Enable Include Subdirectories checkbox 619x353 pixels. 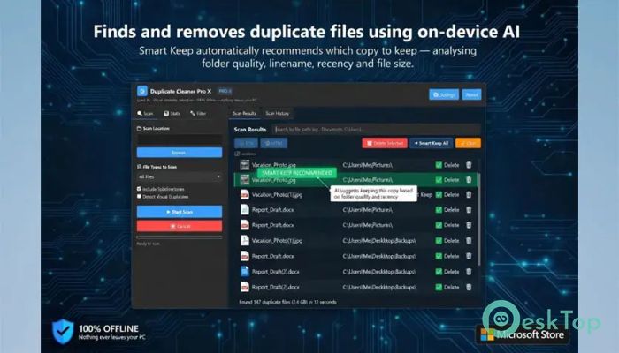(x=139, y=189)
